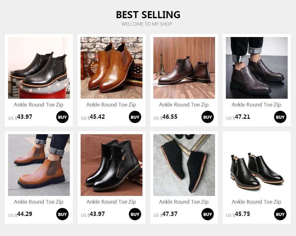Click BUY button for the $44.29 boots
Viewport: 296px width, 236px height.
62,214
